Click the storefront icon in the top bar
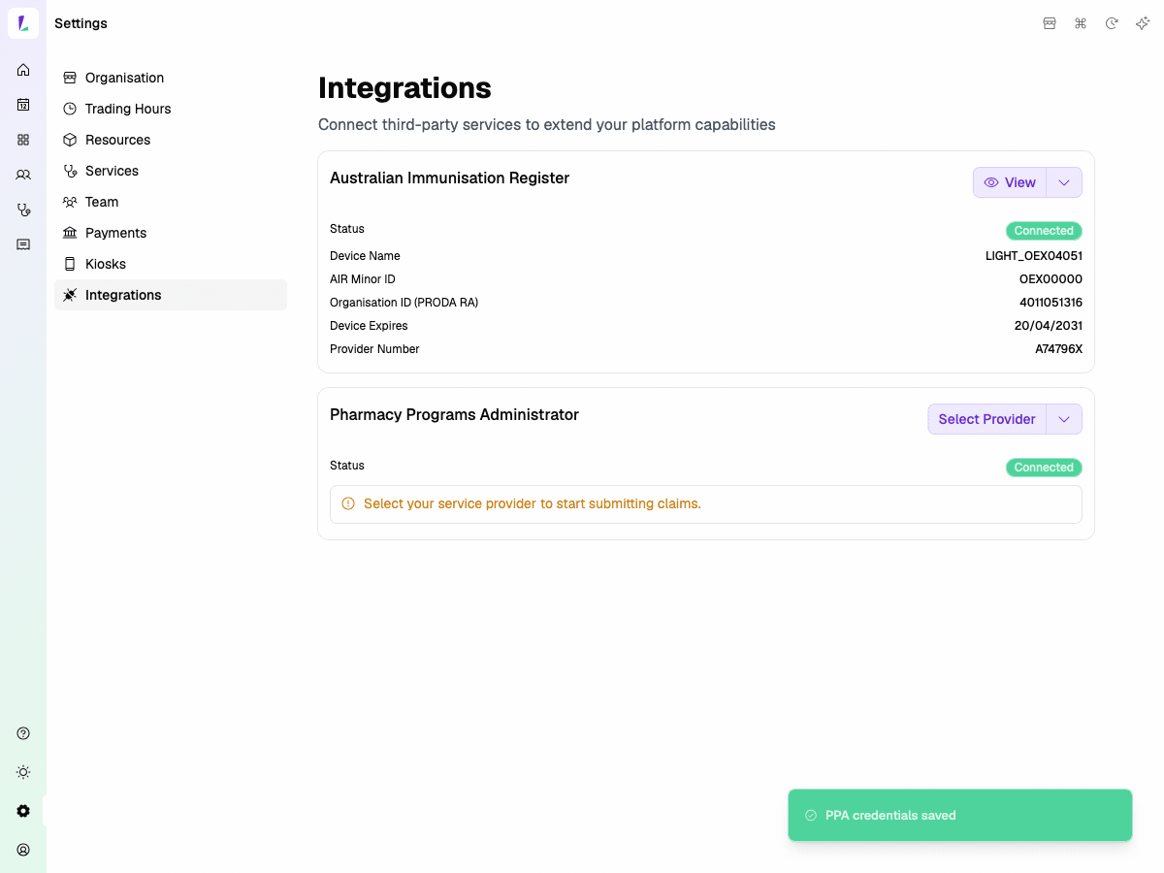The width and height of the screenshot is (1164, 873). (x=1050, y=23)
